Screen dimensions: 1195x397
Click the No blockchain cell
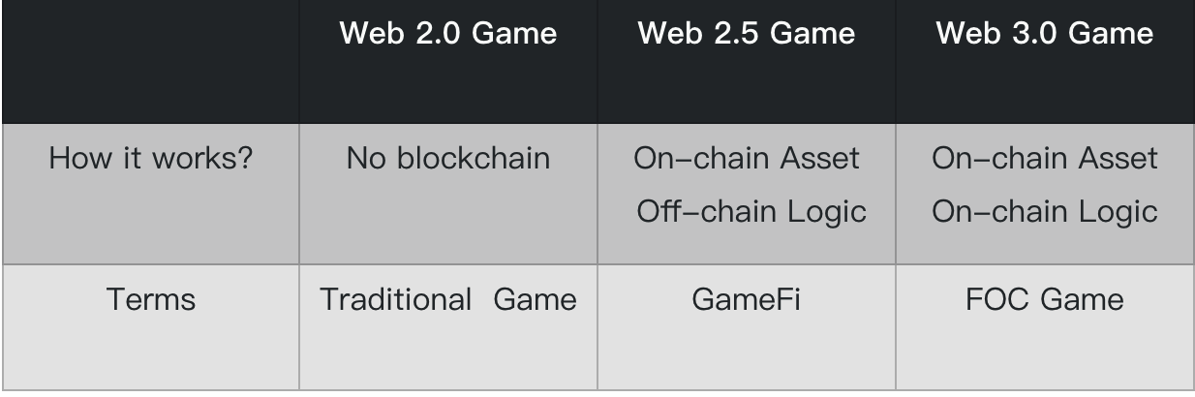[447, 158]
